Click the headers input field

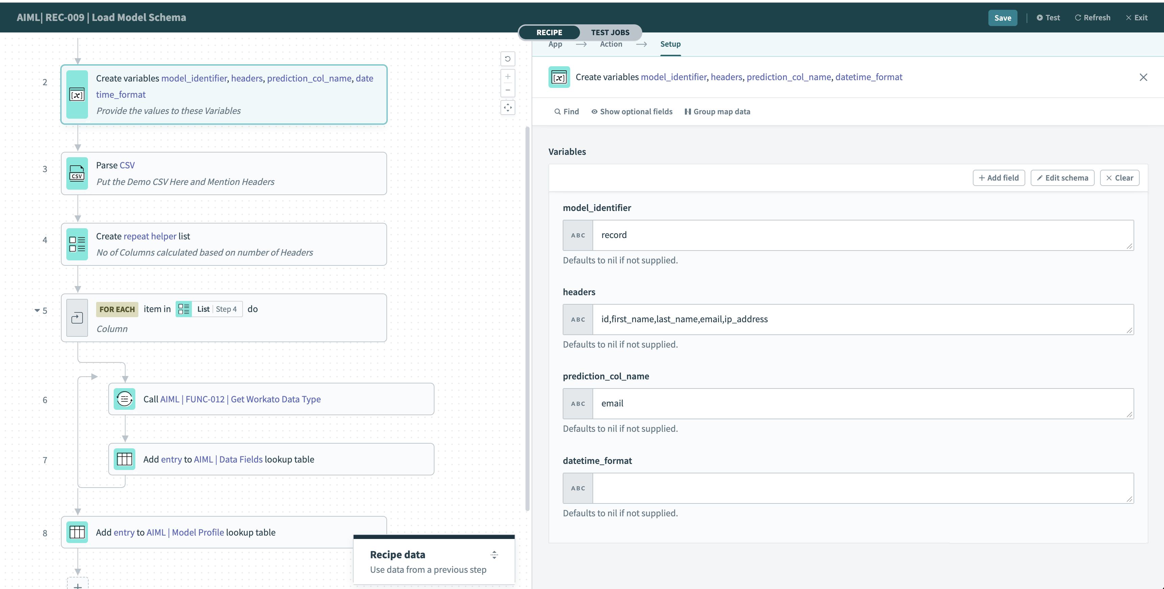click(x=863, y=319)
